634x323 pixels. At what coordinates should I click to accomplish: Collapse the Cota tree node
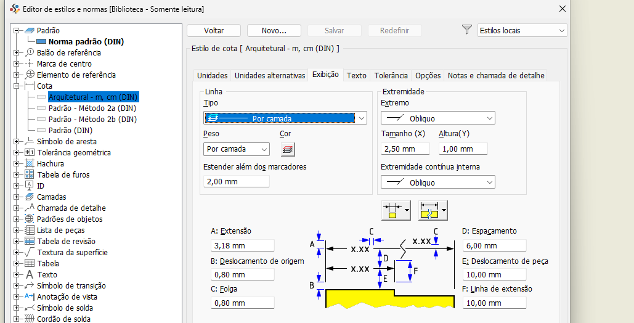(x=16, y=86)
